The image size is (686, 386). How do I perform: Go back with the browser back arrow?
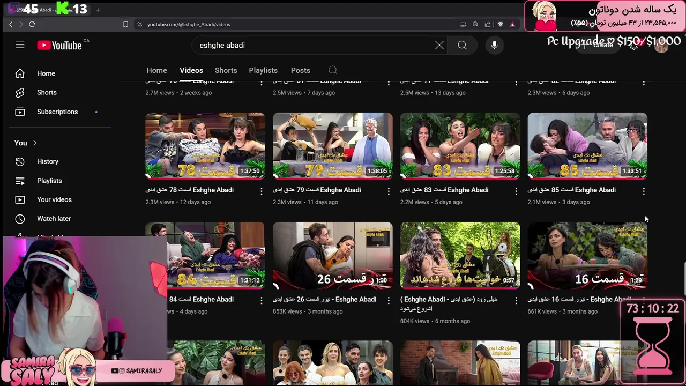click(x=11, y=24)
